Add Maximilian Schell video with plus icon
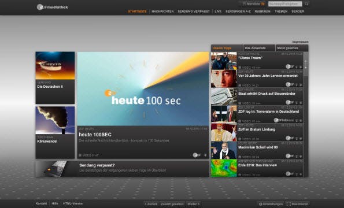The image size is (344, 208). click(x=301, y=157)
